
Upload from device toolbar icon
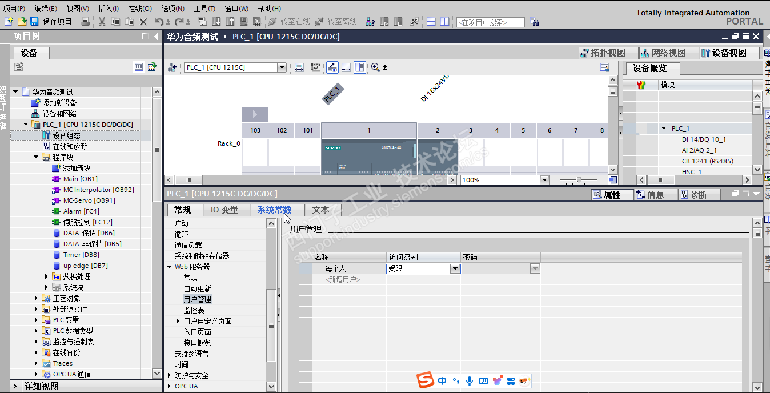(230, 22)
